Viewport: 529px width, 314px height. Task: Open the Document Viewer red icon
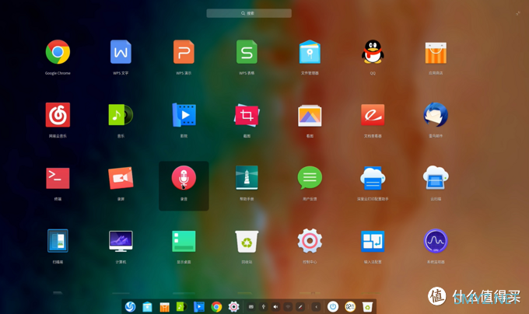pyautogui.click(x=373, y=115)
